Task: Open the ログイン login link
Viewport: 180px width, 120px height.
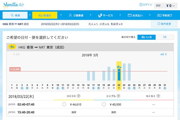Action: pos(146,4)
